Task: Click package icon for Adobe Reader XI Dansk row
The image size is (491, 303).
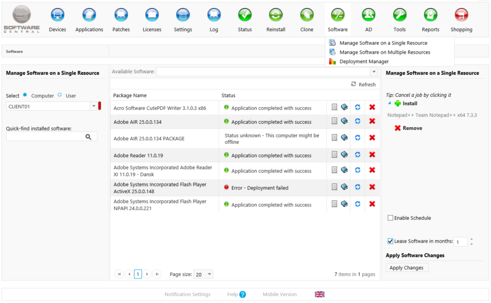Action: tap(344, 170)
